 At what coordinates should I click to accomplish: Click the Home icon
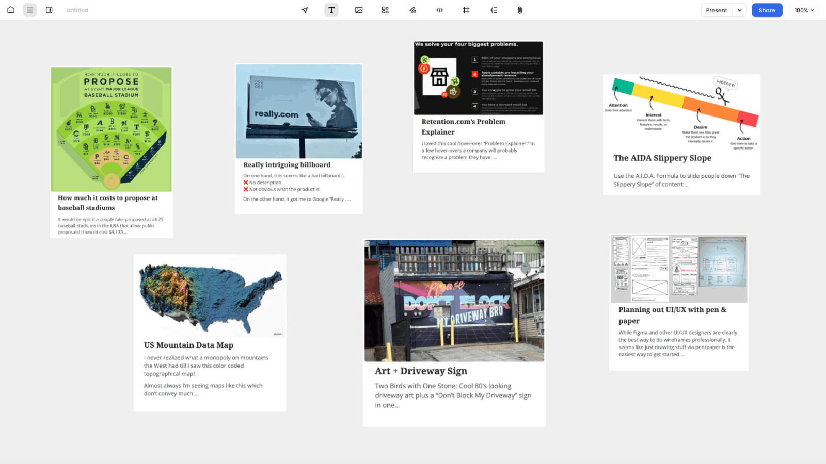[11, 10]
